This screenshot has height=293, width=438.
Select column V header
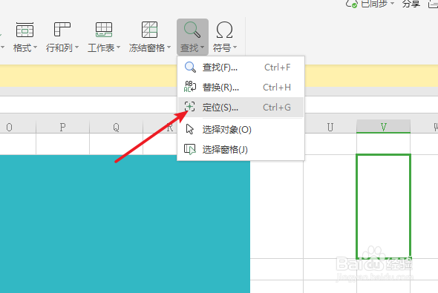384,127
